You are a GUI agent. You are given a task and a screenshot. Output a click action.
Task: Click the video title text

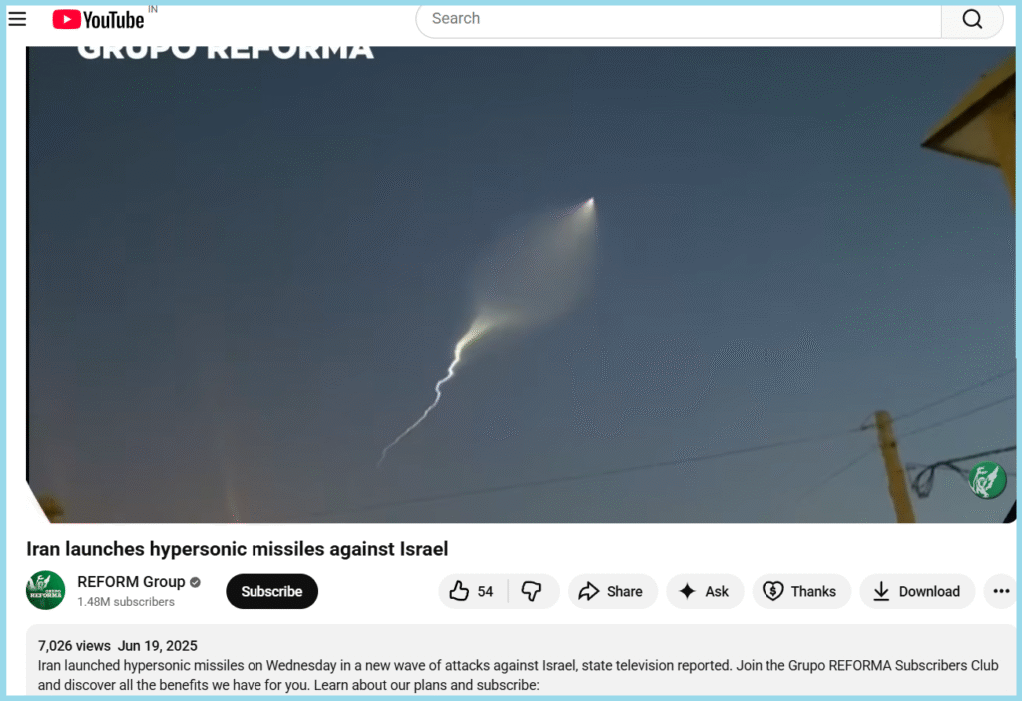coord(238,549)
